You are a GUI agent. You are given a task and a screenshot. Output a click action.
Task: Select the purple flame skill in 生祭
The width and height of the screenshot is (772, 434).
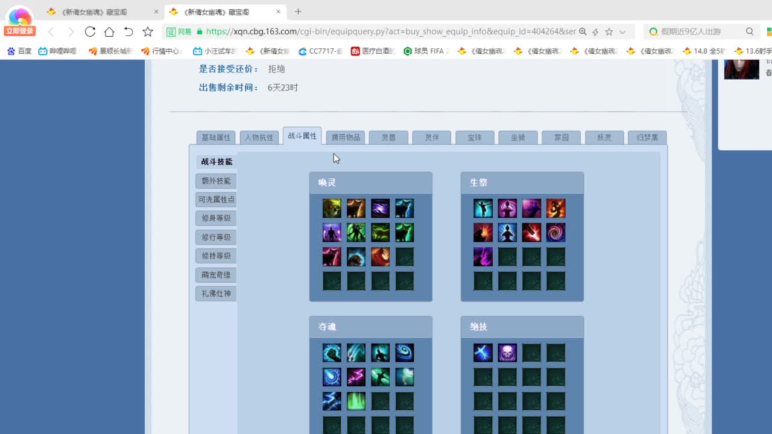click(483, 257)
